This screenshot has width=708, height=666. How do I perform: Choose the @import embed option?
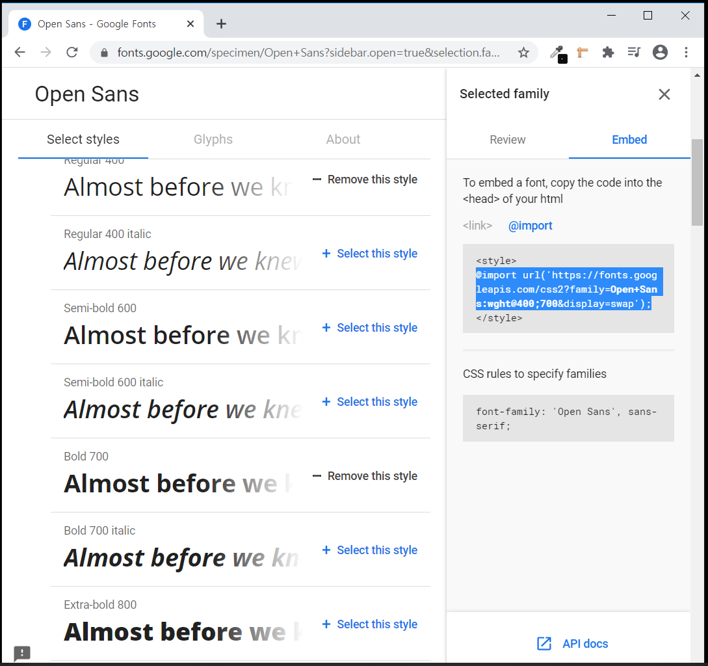tap(530, 226)
